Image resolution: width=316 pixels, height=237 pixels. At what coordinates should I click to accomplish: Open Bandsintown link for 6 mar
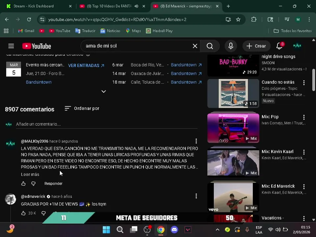(x=186, y=65)
